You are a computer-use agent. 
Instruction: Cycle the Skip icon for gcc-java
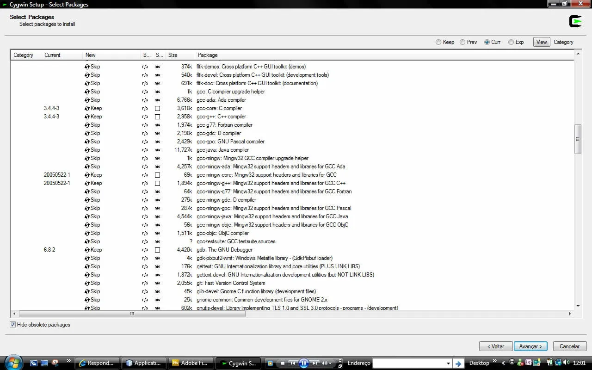pyautogui.click(x=87, y=150)
